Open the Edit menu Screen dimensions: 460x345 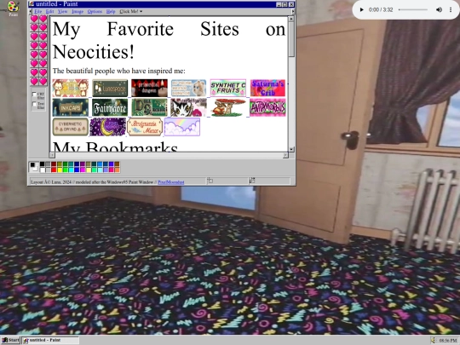[x=49, y=11]
